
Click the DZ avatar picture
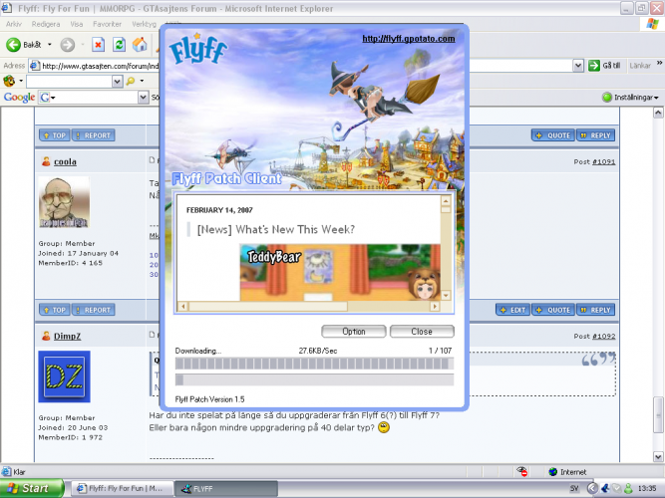click(x=65, y=376)
